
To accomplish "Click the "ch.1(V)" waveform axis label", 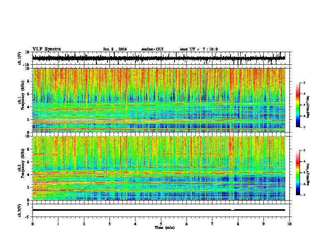I will coord(20,58).
